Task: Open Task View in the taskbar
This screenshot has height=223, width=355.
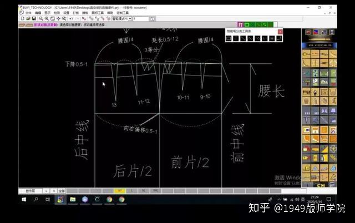Action: click(48, 200)
